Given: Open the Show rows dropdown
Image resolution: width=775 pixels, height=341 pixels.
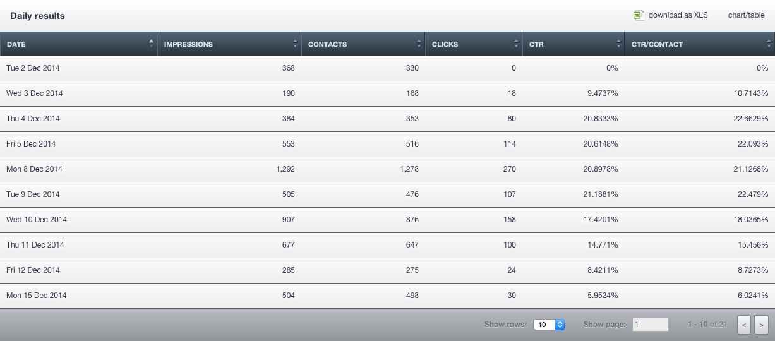Looking at the screenshot, I should (x=548, y=325).
